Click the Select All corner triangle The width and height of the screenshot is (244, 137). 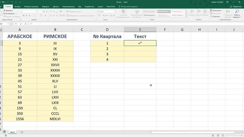[1, 30]
